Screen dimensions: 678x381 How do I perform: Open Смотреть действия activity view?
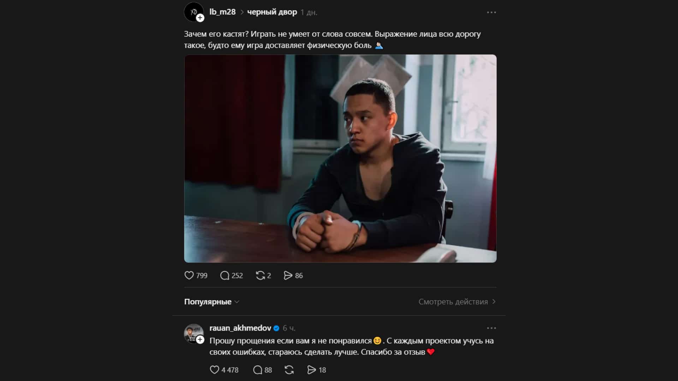457,302
